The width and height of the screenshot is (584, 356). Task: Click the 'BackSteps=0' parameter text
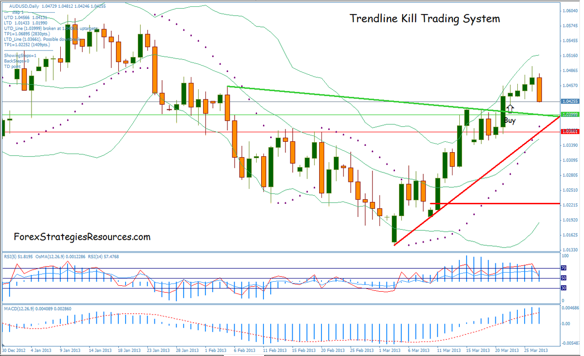16,61
